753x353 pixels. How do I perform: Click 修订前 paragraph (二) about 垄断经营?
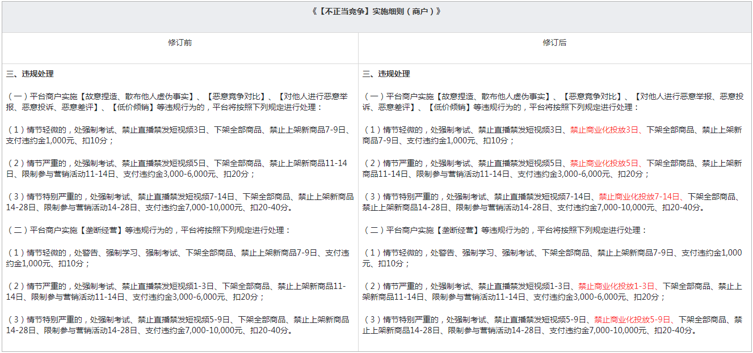(149, 231)
